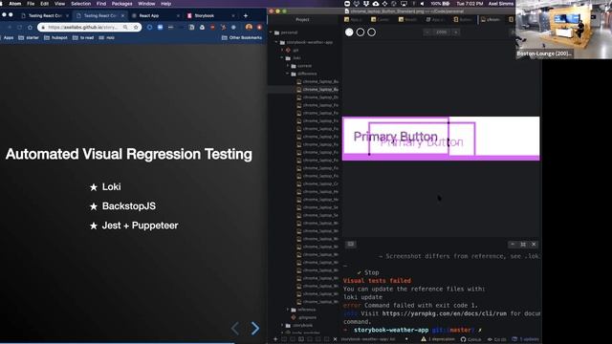This screenshot has height=344, width=612.
Task: Click the search magnifier in address bar
Action: pos(125,28)
